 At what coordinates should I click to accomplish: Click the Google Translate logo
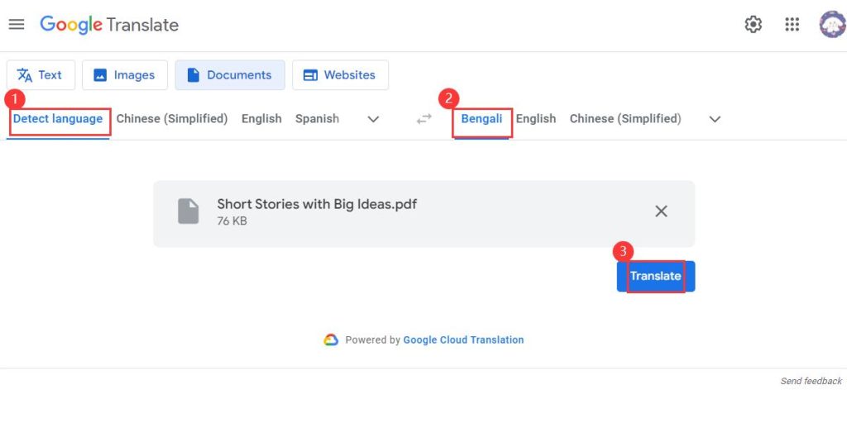[109, 25]
